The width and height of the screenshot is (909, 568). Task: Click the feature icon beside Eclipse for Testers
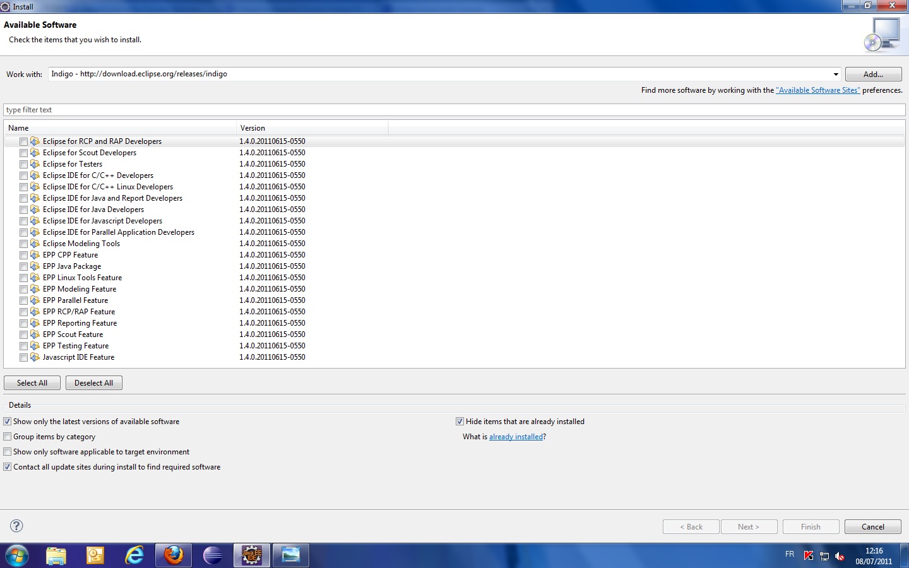coord(35,164)
